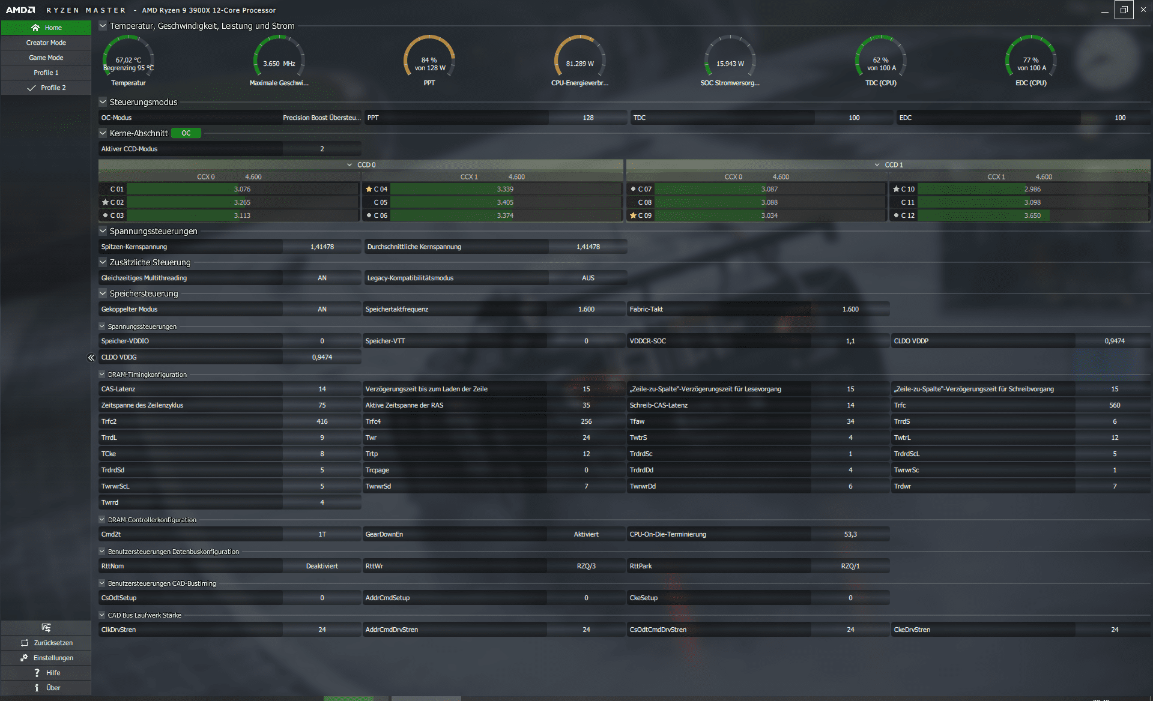Open Einstellungen settings
1153x701 pixels.
tap(46, 658)
